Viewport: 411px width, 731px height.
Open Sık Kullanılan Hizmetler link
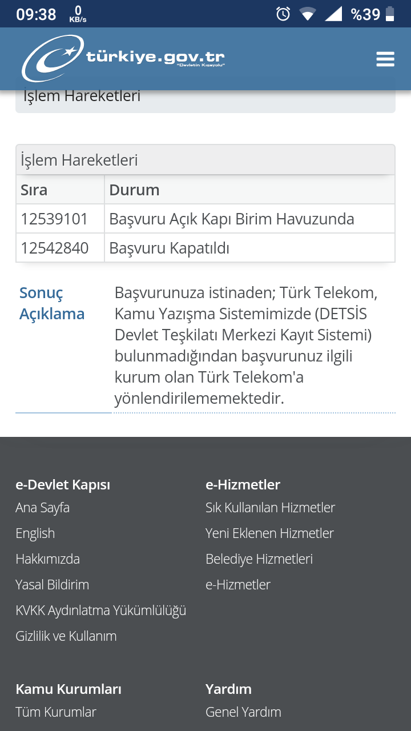[x=271, y=508]
